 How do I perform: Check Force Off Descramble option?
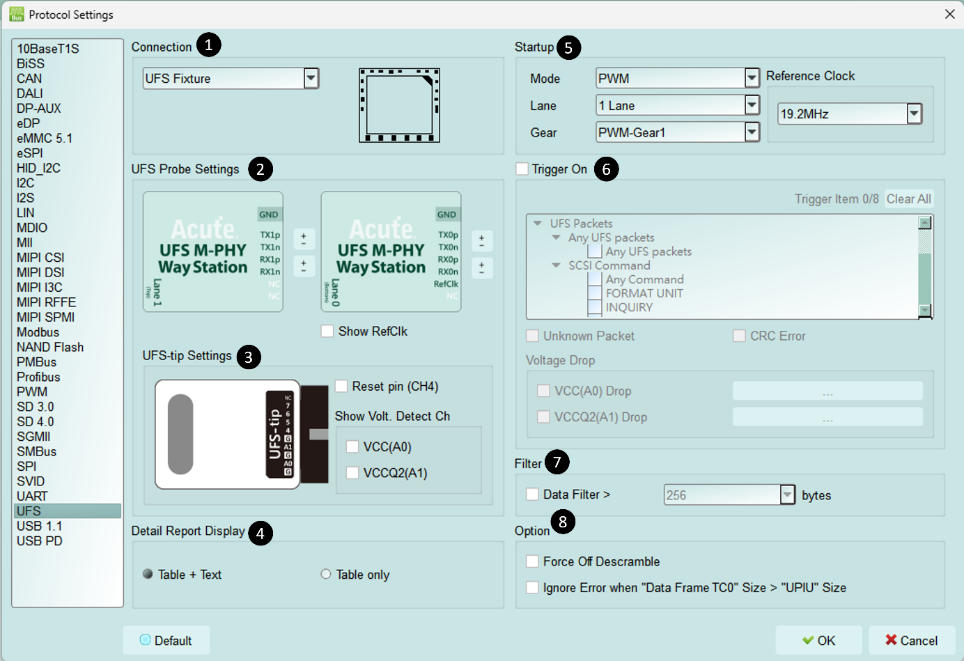[x=532, y=561]
